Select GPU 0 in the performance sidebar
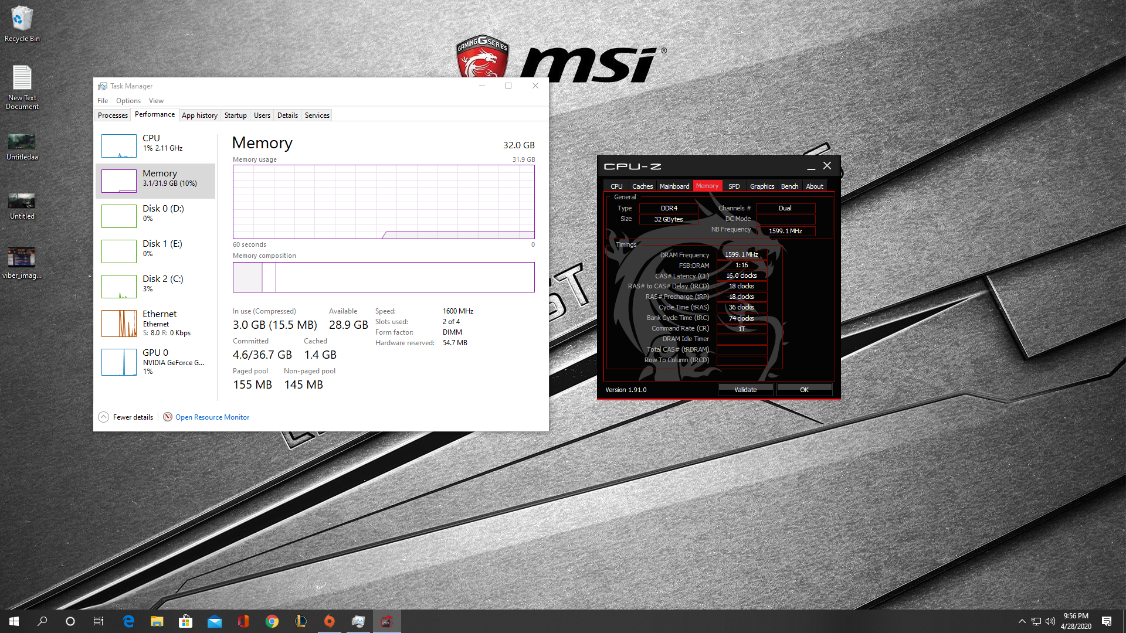This screenshot has width=1126, height=633. tap(155, 362)
